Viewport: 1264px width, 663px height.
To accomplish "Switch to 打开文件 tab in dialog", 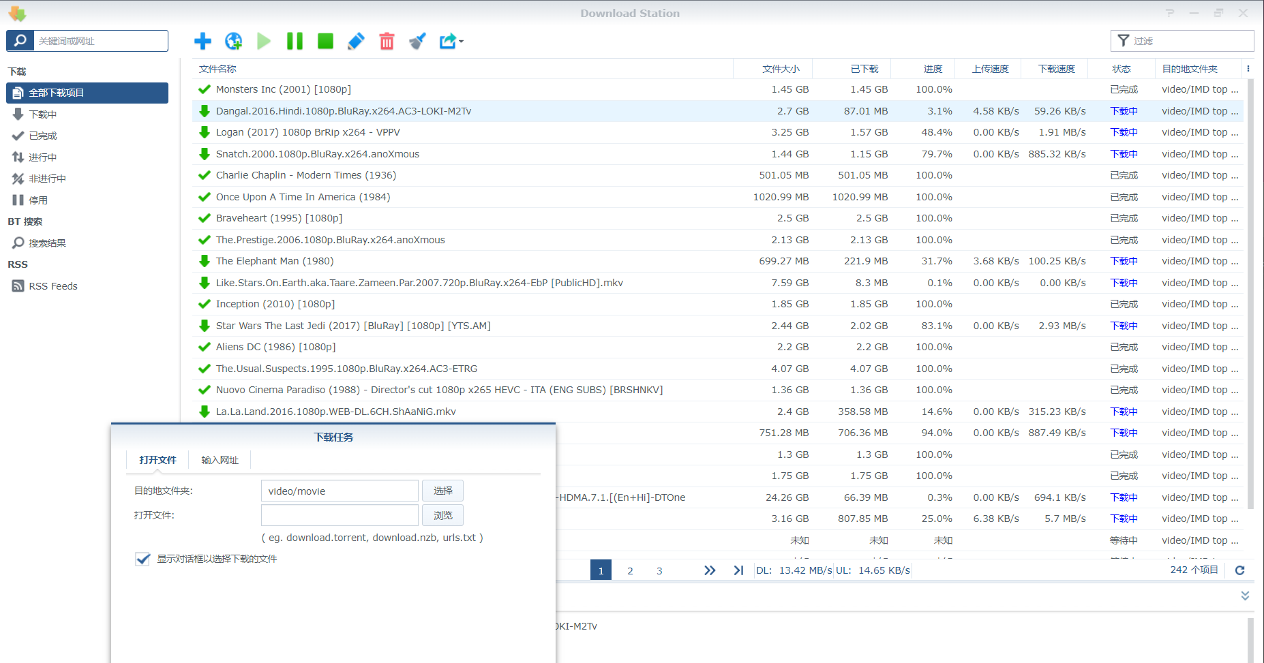I will pos(157,460).
